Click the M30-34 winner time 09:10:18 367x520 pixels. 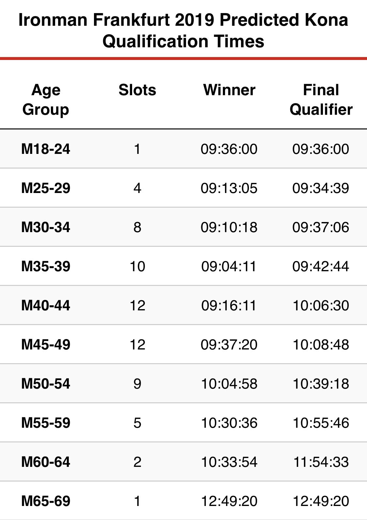click(x=229, y=227)
